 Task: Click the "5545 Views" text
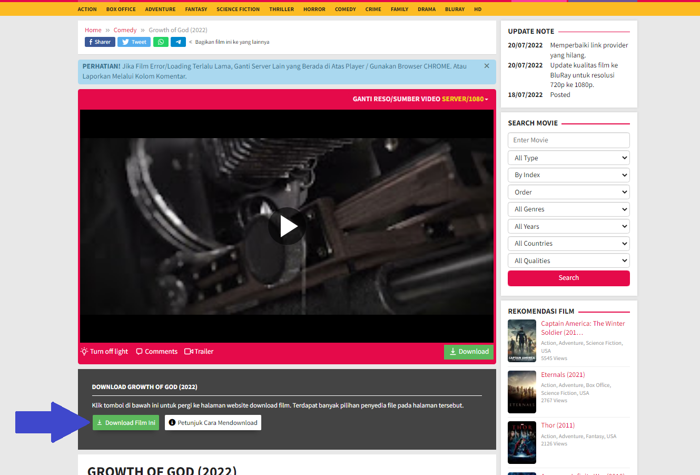554,358
